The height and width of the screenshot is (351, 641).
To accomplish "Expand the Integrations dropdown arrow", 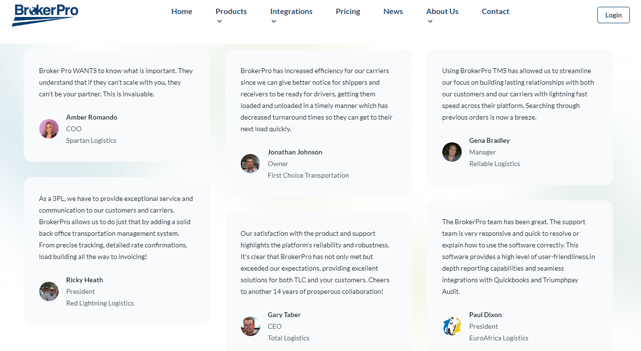I will 274,21.
